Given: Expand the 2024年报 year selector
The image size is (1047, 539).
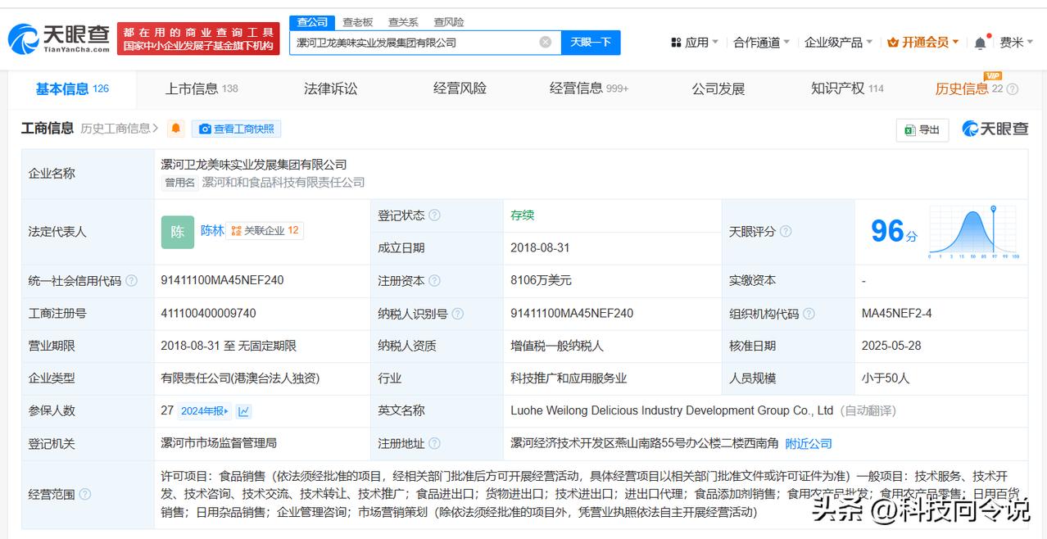Looking at the screenshot, I should [x=206, y=411].
